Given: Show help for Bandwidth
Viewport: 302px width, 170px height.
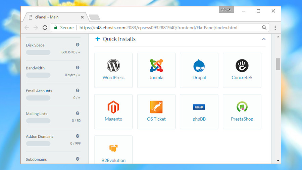Looking at the screenshot, I should click(78, 68).
